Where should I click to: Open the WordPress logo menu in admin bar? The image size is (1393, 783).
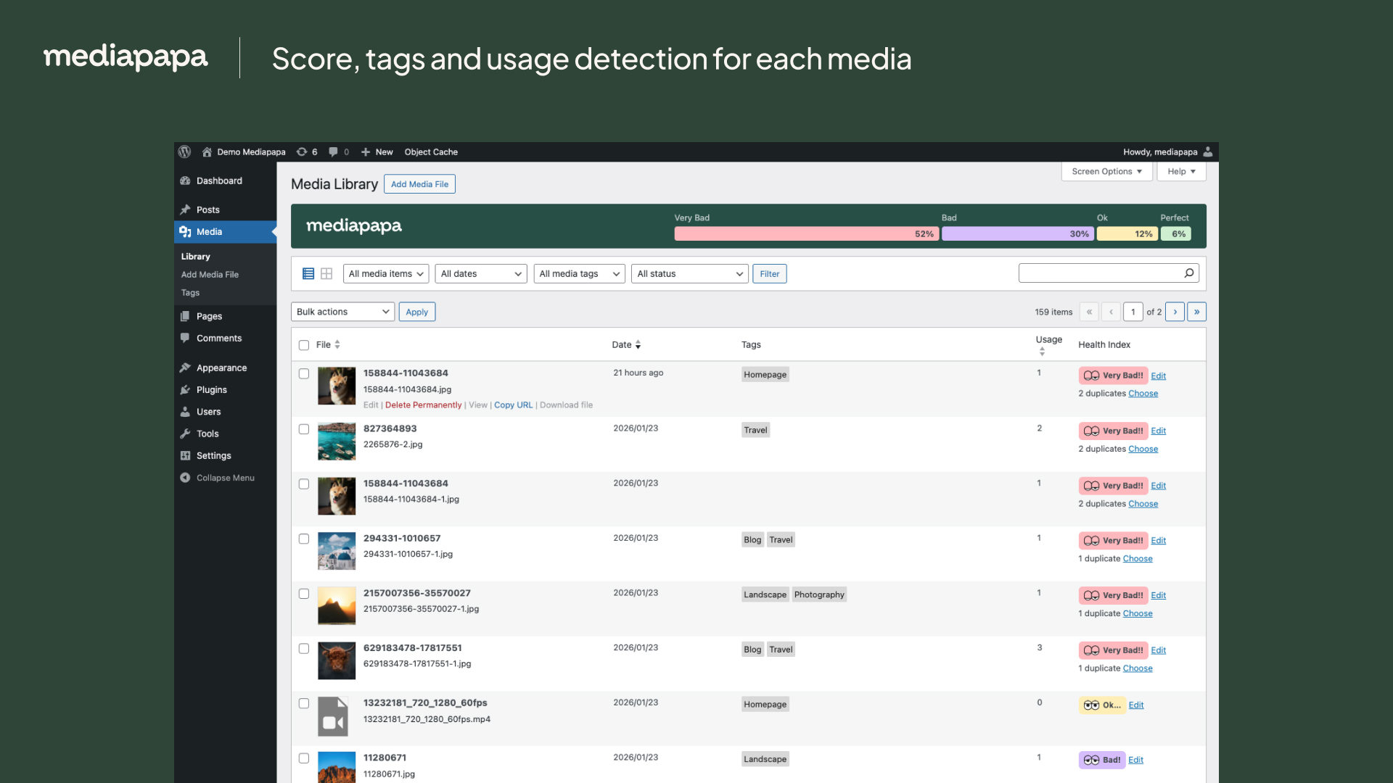[x=184, y=152]
